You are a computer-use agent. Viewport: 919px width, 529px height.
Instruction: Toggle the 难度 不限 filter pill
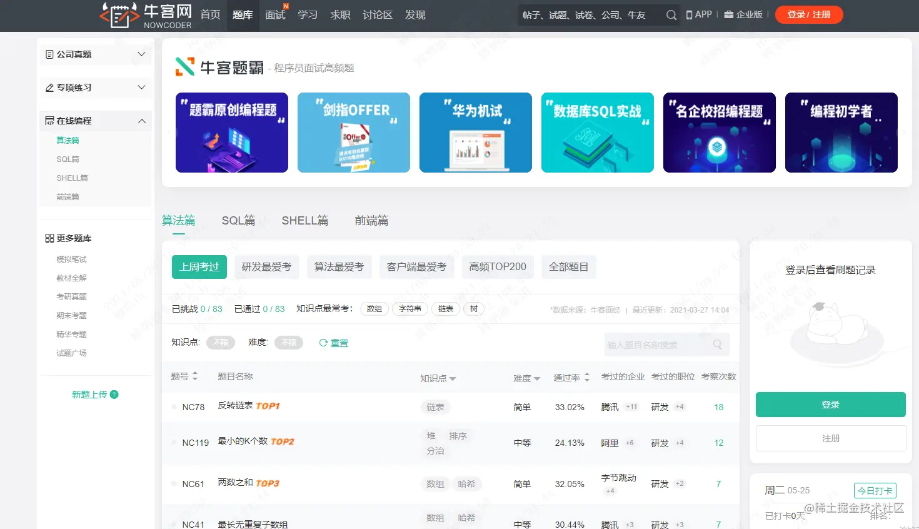pyautogui.click(x=289, y=343)
